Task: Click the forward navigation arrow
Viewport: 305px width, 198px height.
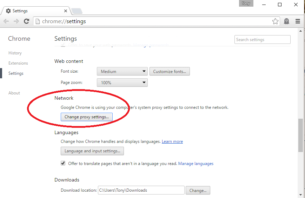Action: (x=16, y=21)
